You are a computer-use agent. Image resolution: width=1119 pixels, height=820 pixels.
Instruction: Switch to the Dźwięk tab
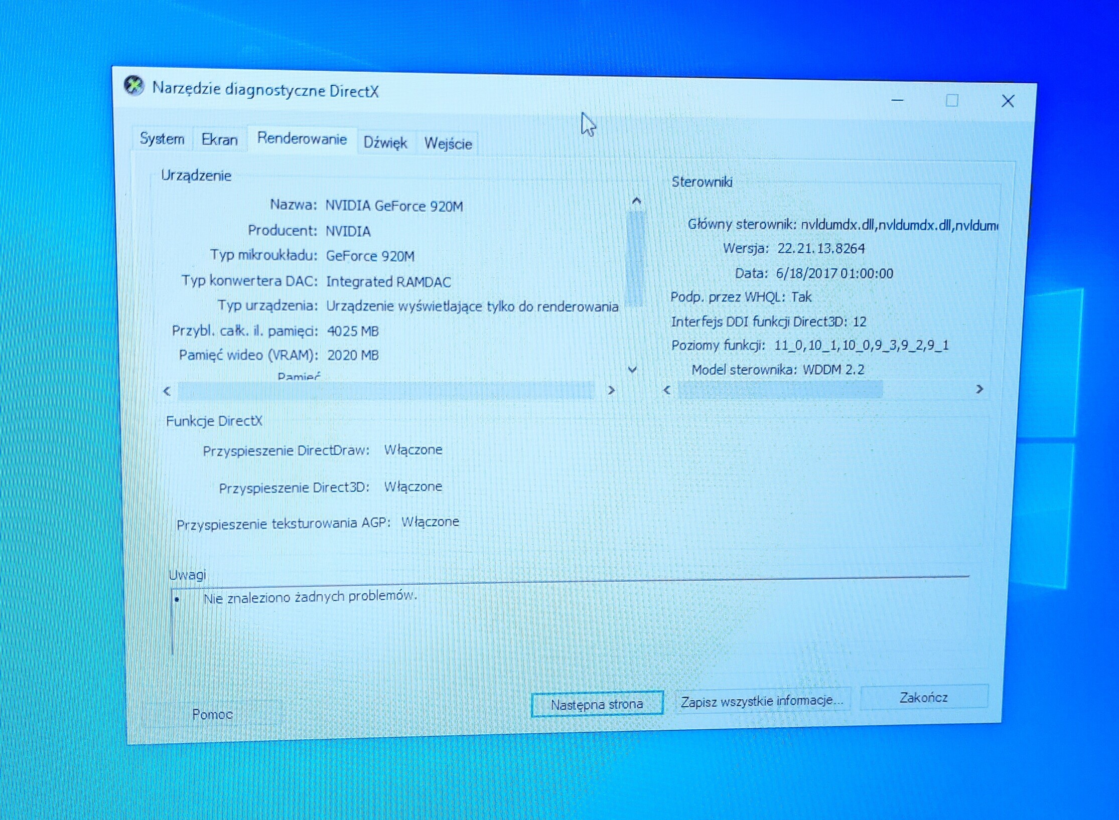pos(385,143)
